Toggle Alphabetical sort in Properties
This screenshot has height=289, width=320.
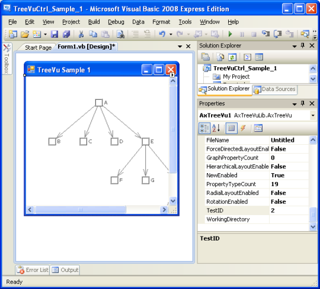pos(216,128)
